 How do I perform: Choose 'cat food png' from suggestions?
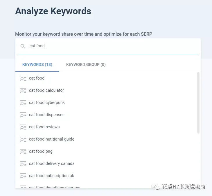(106, 151)
